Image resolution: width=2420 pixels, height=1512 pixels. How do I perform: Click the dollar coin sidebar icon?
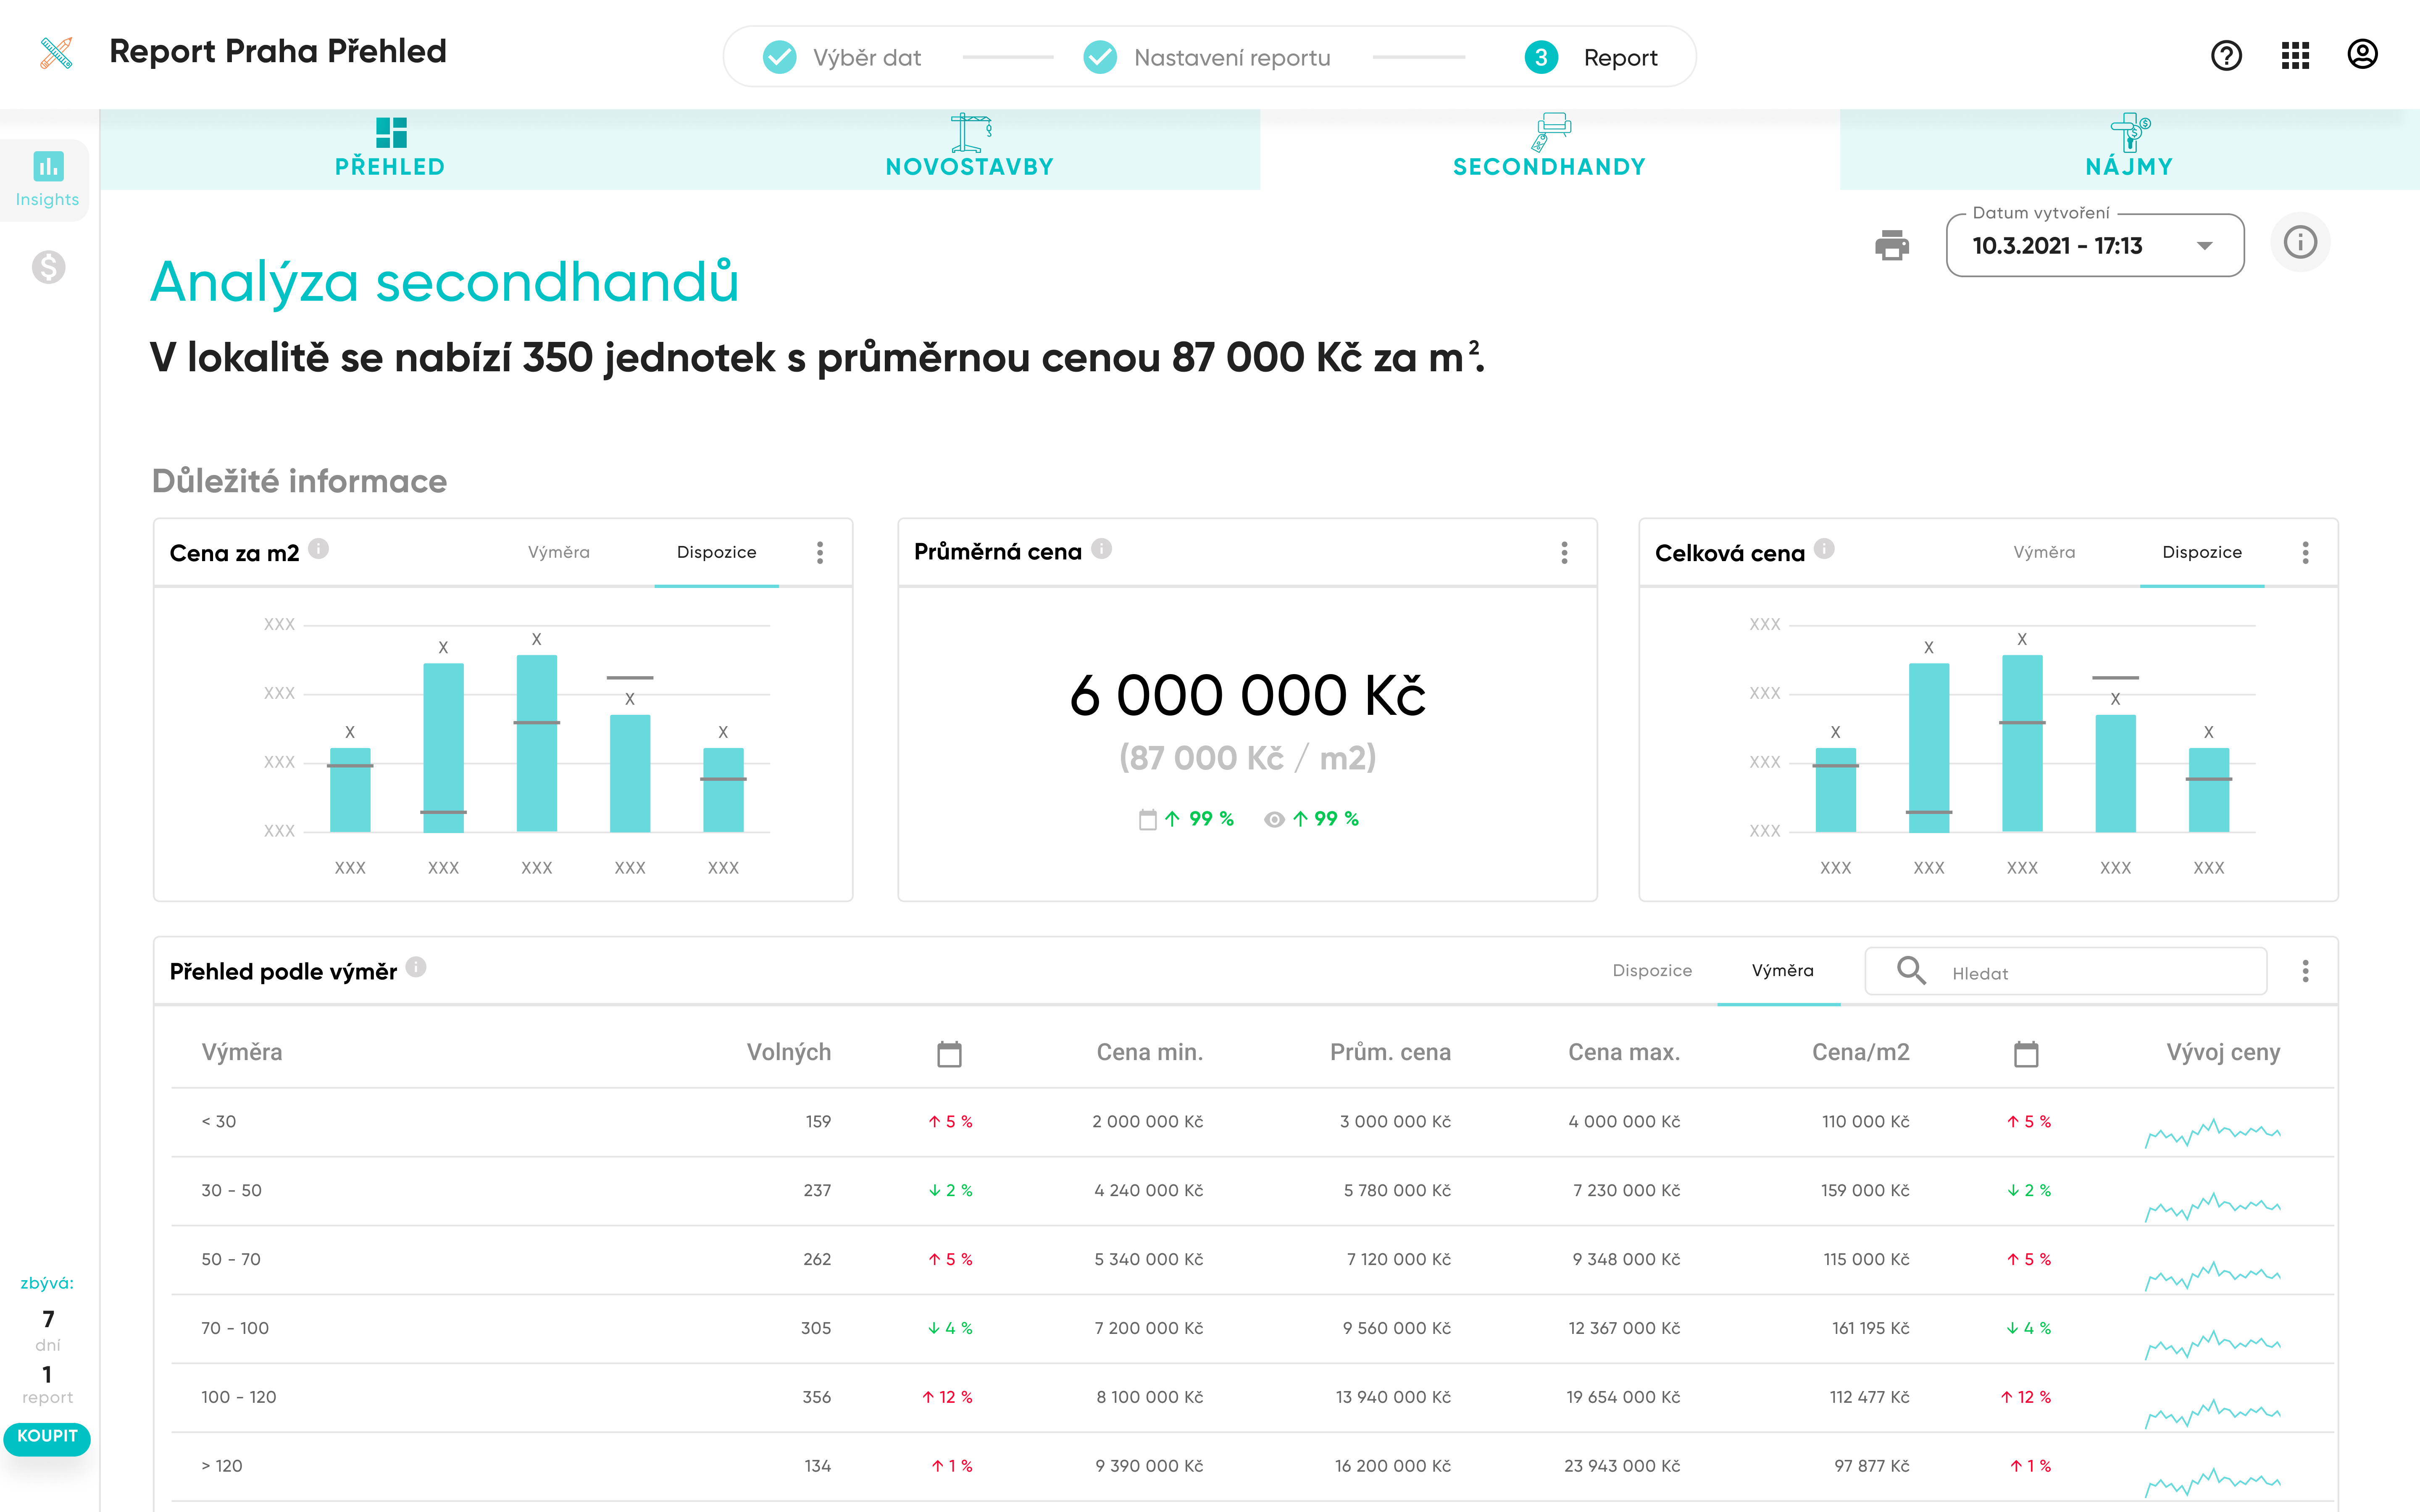[x=48, y=267]
